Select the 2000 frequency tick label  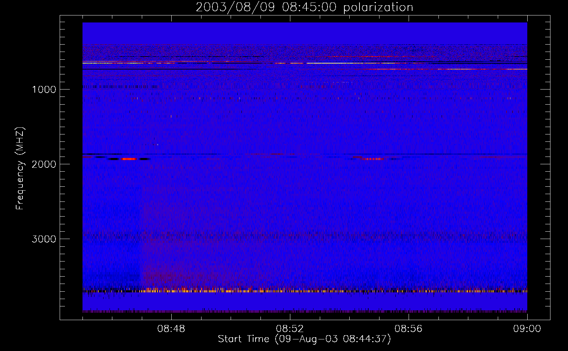[x=44, y=164]
